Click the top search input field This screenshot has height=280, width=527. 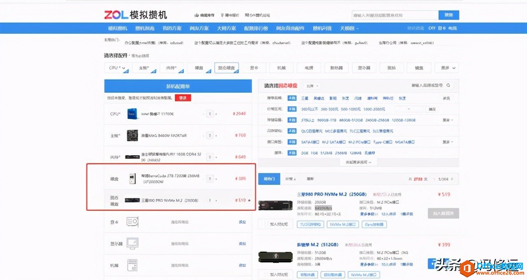point(395,15)
